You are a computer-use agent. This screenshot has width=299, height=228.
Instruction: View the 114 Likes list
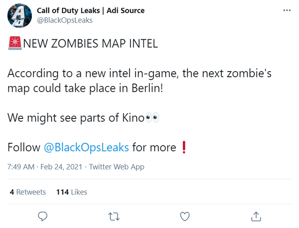(72, 192)
